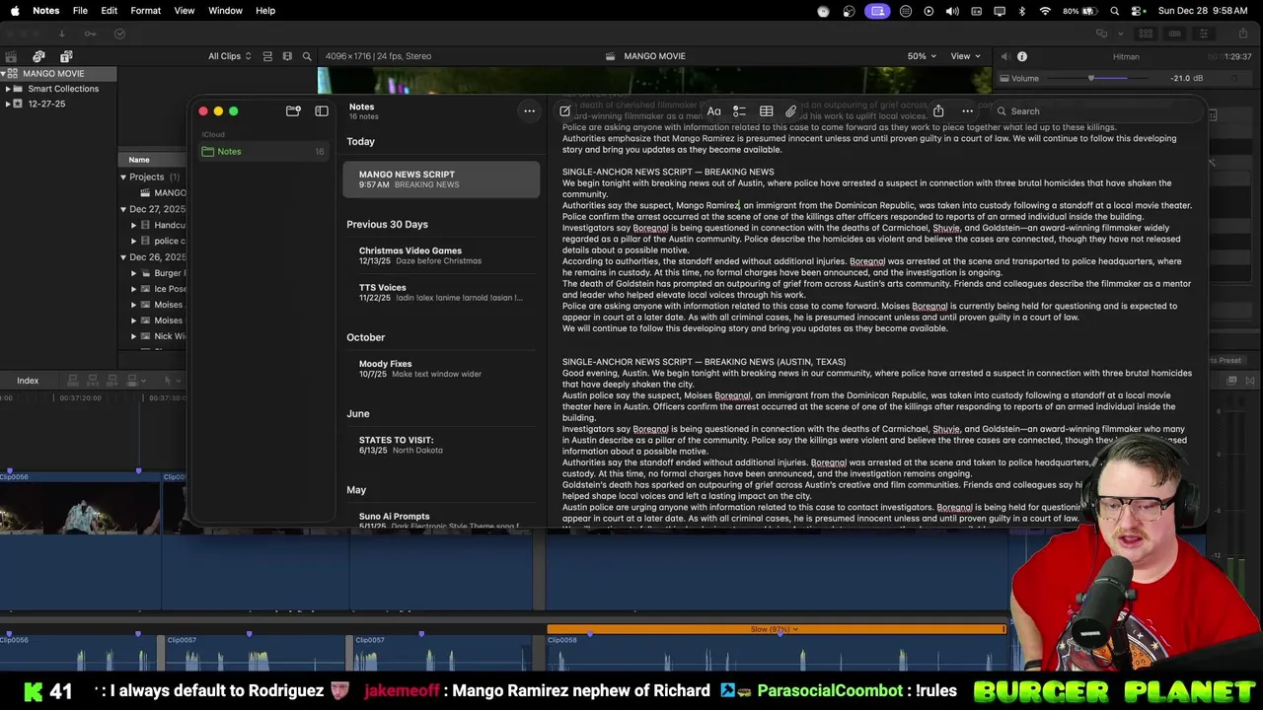Open the Apple menu
The width and height of the screenshot is (1263, 710).
coord(14,10)
